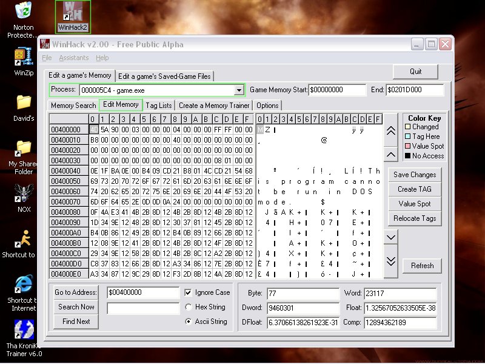The width and height of the screenshot is (485, 364).
Task: Focus the Byte value field
Action: 303,294
